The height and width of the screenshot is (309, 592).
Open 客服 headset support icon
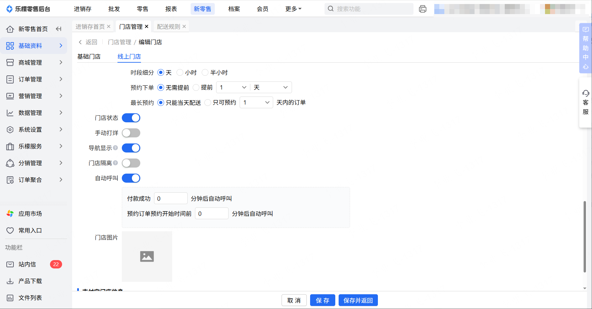point(586,94)
